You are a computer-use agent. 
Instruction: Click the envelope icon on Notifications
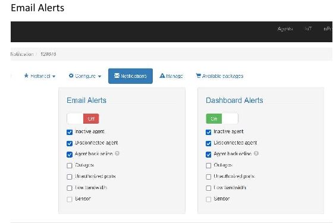(x=117, y=76)
